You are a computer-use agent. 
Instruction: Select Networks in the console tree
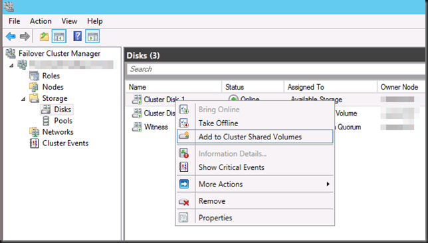[58, 132]
